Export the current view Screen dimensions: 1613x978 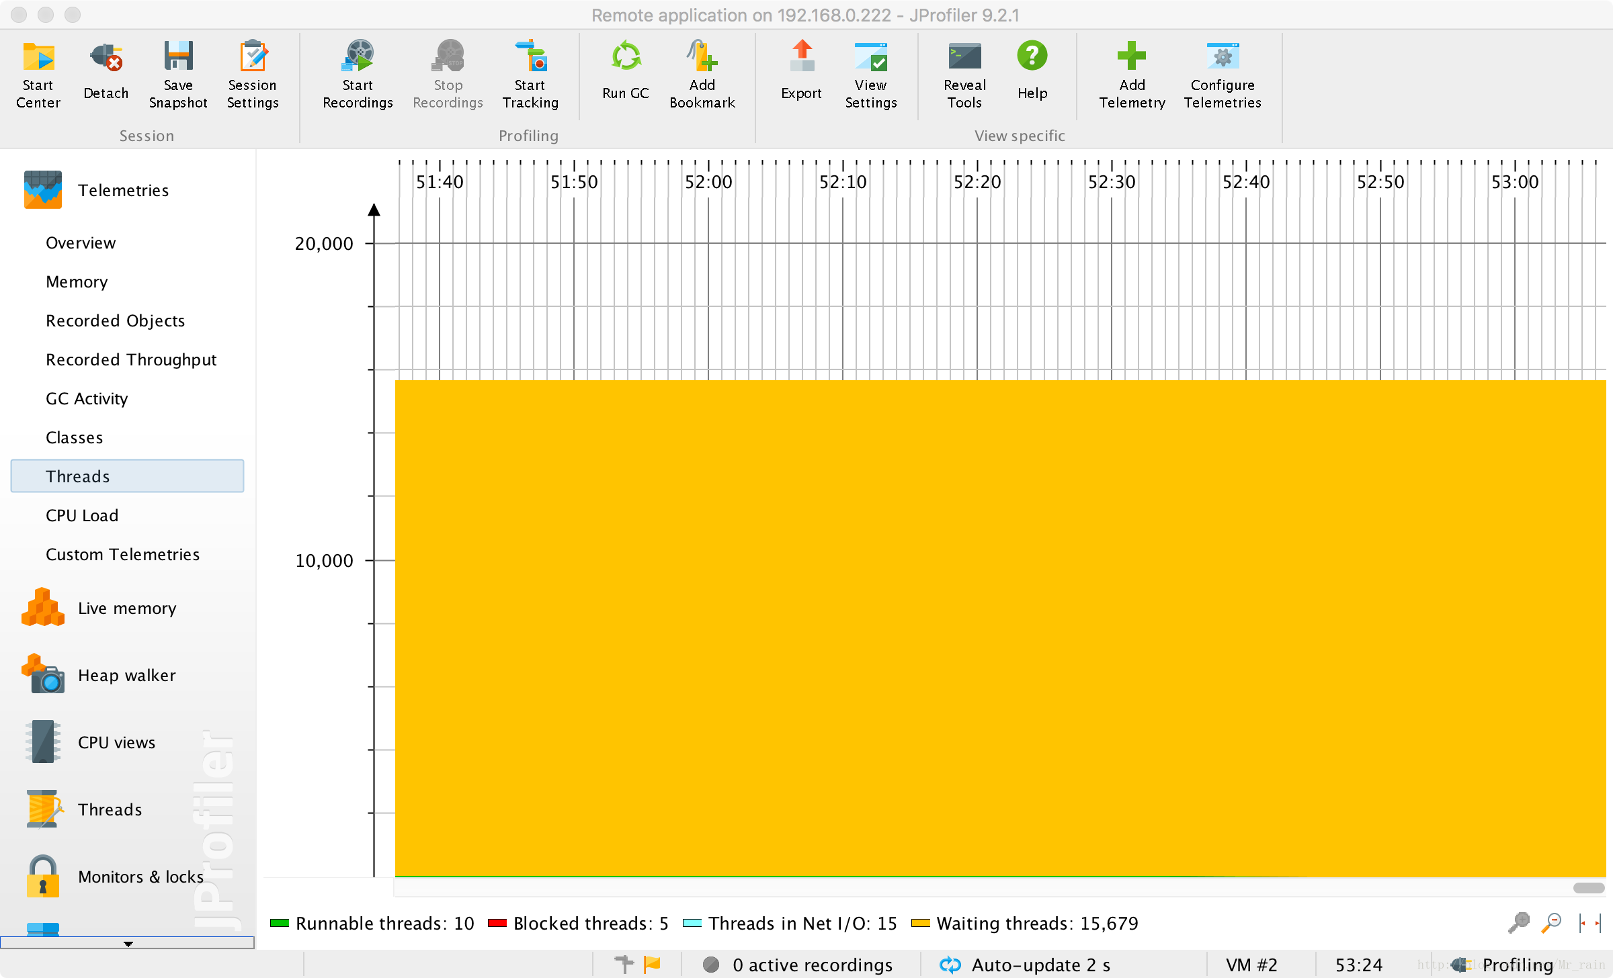click(801, 71)
